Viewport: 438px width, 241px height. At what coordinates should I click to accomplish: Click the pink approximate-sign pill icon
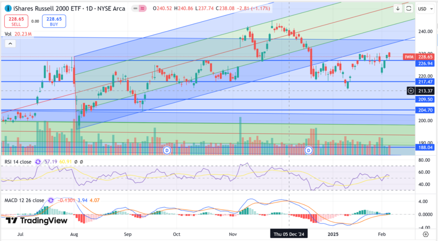pyautogui.click(x=142, y=9)
